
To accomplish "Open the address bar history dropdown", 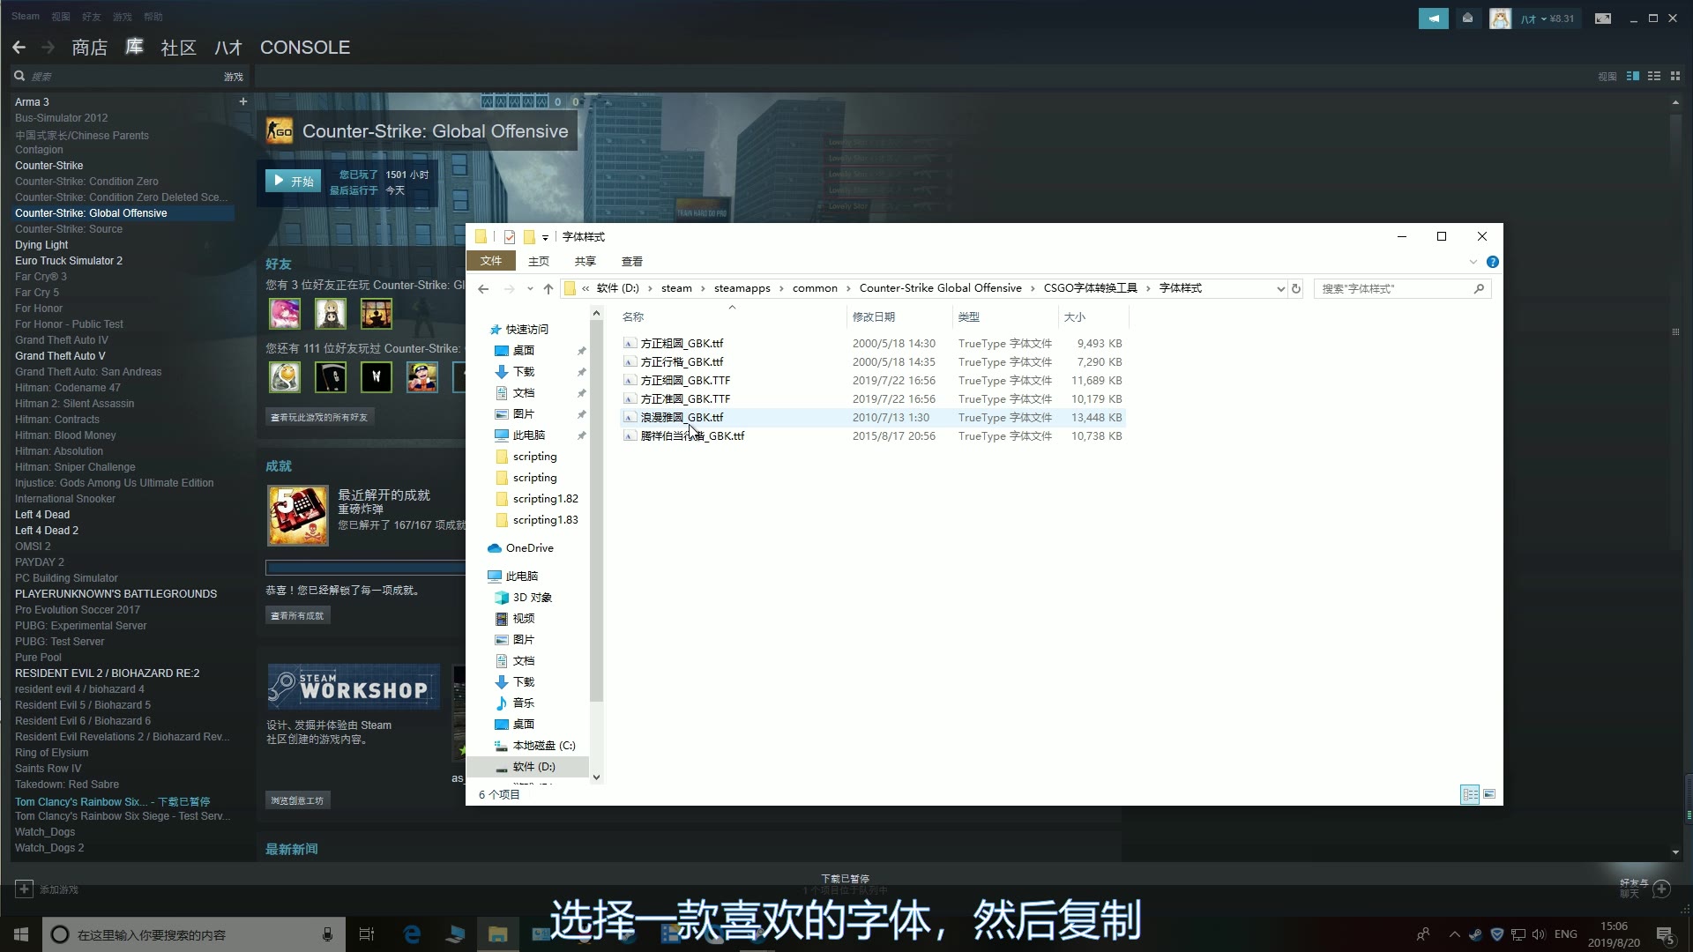I will click(x=1280, y=288).
